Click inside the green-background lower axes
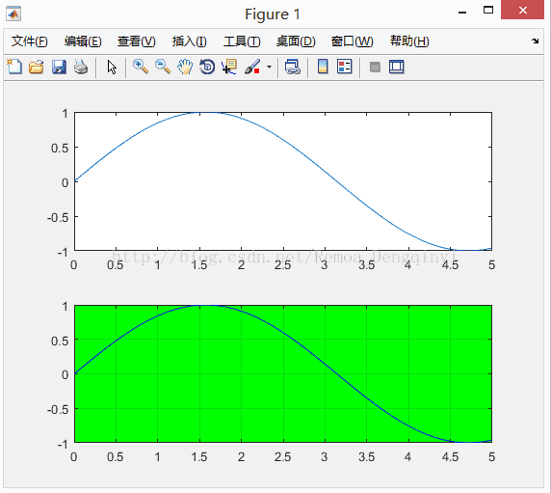Screen dimensions: 551x493 [283, 373]
